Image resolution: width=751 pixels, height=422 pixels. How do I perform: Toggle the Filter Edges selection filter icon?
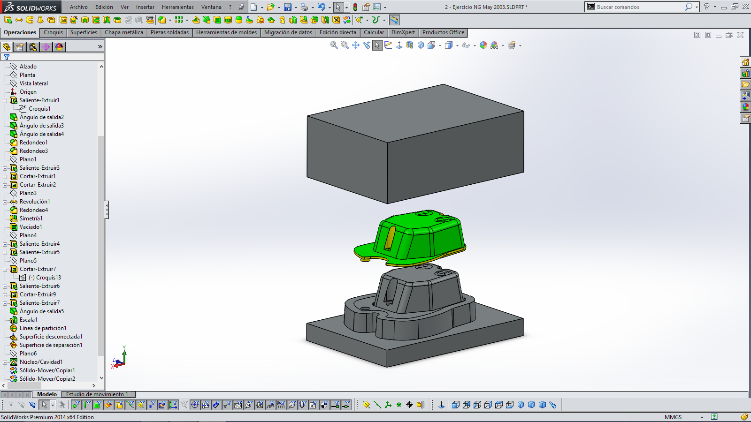pyautogui.click(x=87, y=405)
